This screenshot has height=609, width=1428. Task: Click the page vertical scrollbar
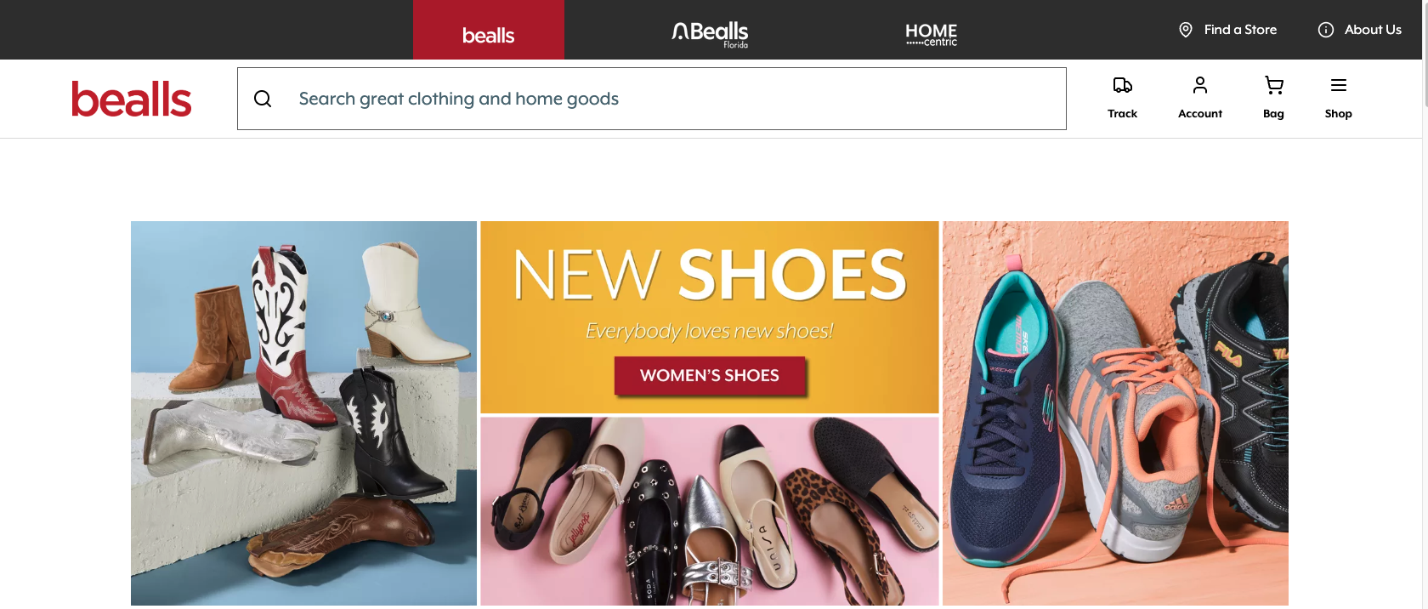pos(1425,304)
